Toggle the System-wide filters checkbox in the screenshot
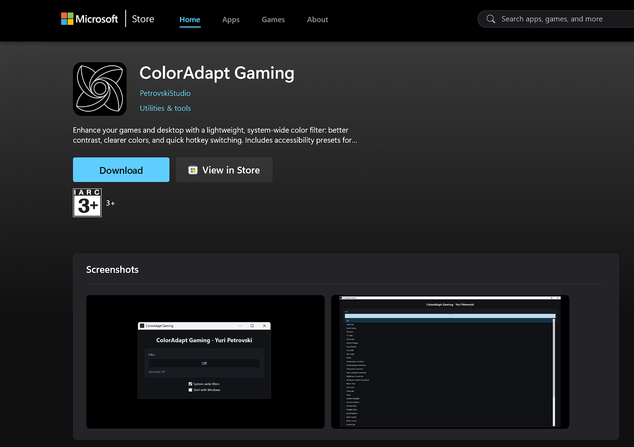The image size is (634, 447). [191, 384]
